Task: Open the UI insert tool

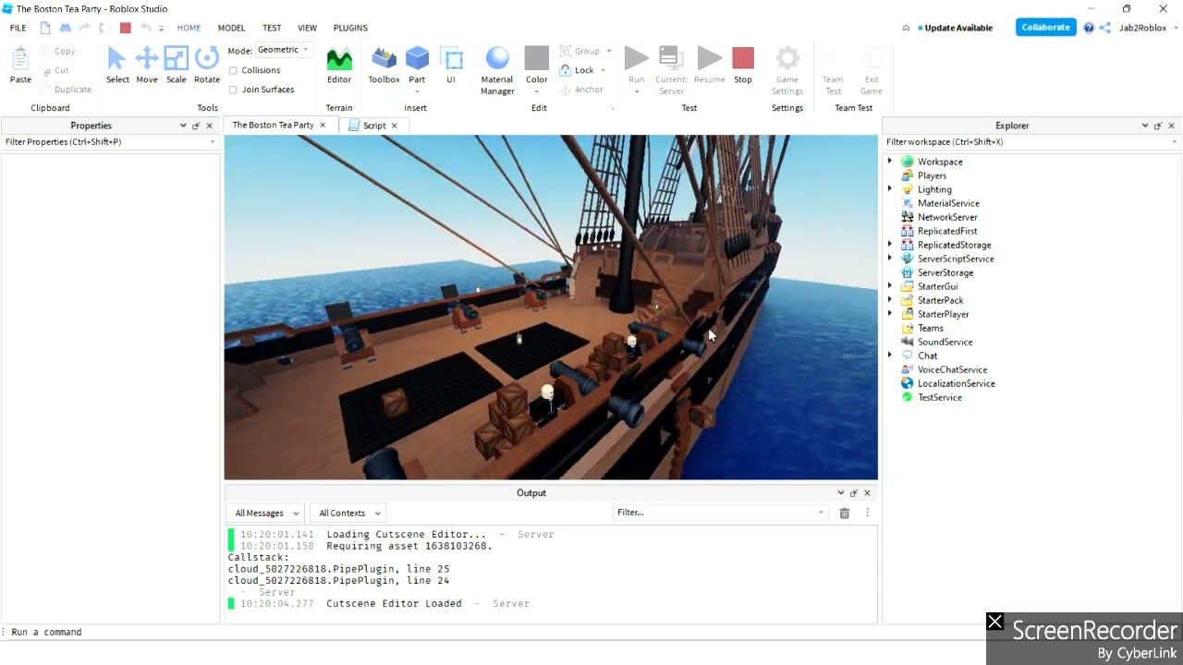Action: 451,66
